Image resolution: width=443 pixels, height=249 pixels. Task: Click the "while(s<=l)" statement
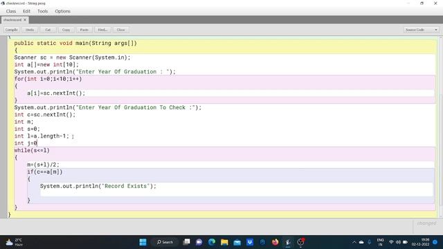pos(32,151)
